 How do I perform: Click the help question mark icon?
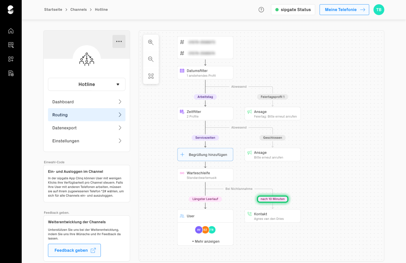click(x=261, y=10)
